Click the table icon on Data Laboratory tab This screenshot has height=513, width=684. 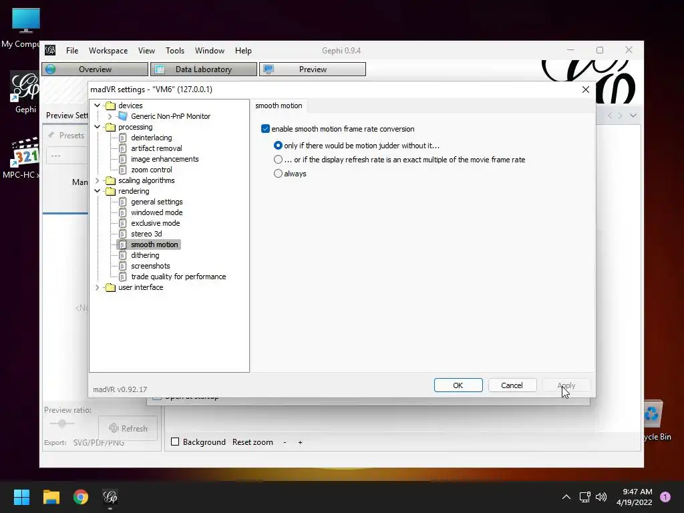[x=160, y=69]
